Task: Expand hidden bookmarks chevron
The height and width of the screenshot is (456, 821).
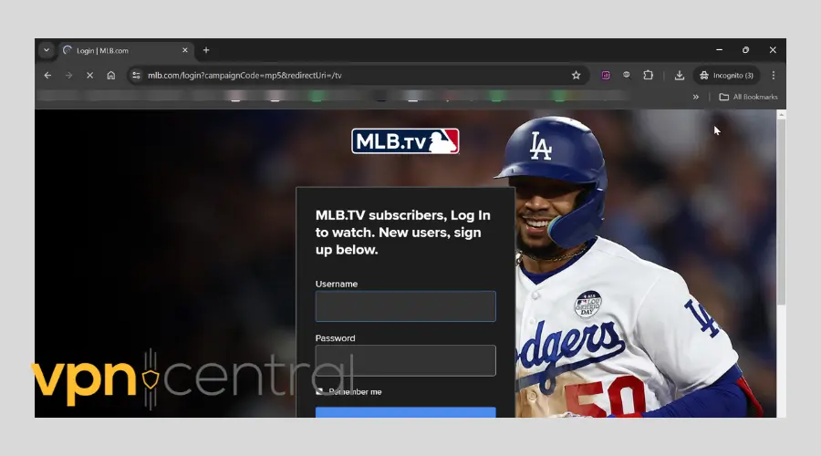Action: point(696,97)
